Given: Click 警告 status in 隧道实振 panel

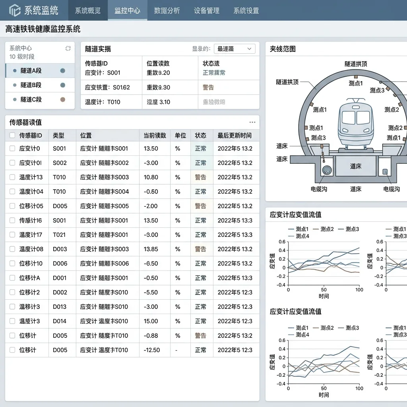Looking at the screenshot, I should (208, 87).
